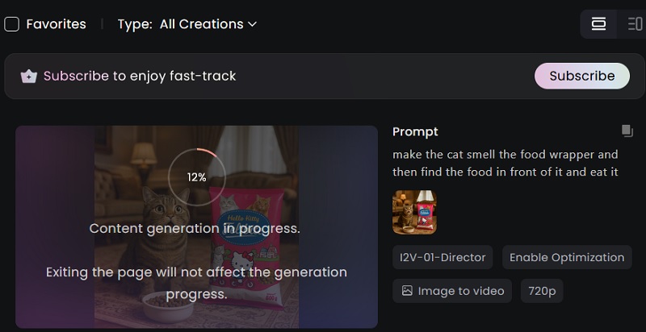Click the picture icon in Image to video
The height and width of the screenshot is (332, 646).
(407, 291)
